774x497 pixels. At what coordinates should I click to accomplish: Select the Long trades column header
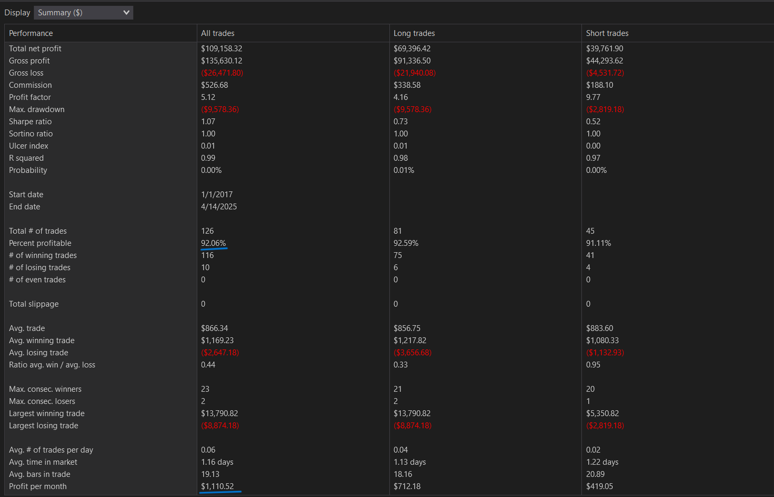[x=414, y=33]
